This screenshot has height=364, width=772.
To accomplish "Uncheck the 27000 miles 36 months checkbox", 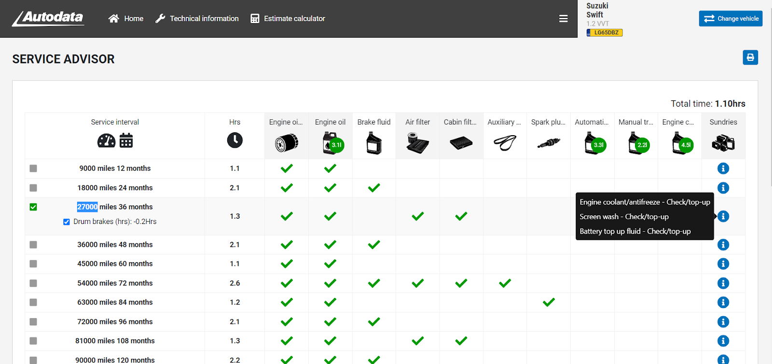I will (33, 207).
